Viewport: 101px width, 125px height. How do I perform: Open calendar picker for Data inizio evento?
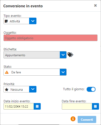(37, 106)
